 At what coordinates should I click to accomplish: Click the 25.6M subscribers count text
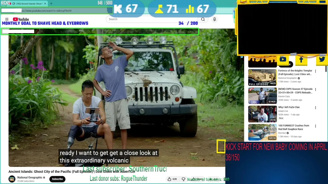[x=26, y=181]
